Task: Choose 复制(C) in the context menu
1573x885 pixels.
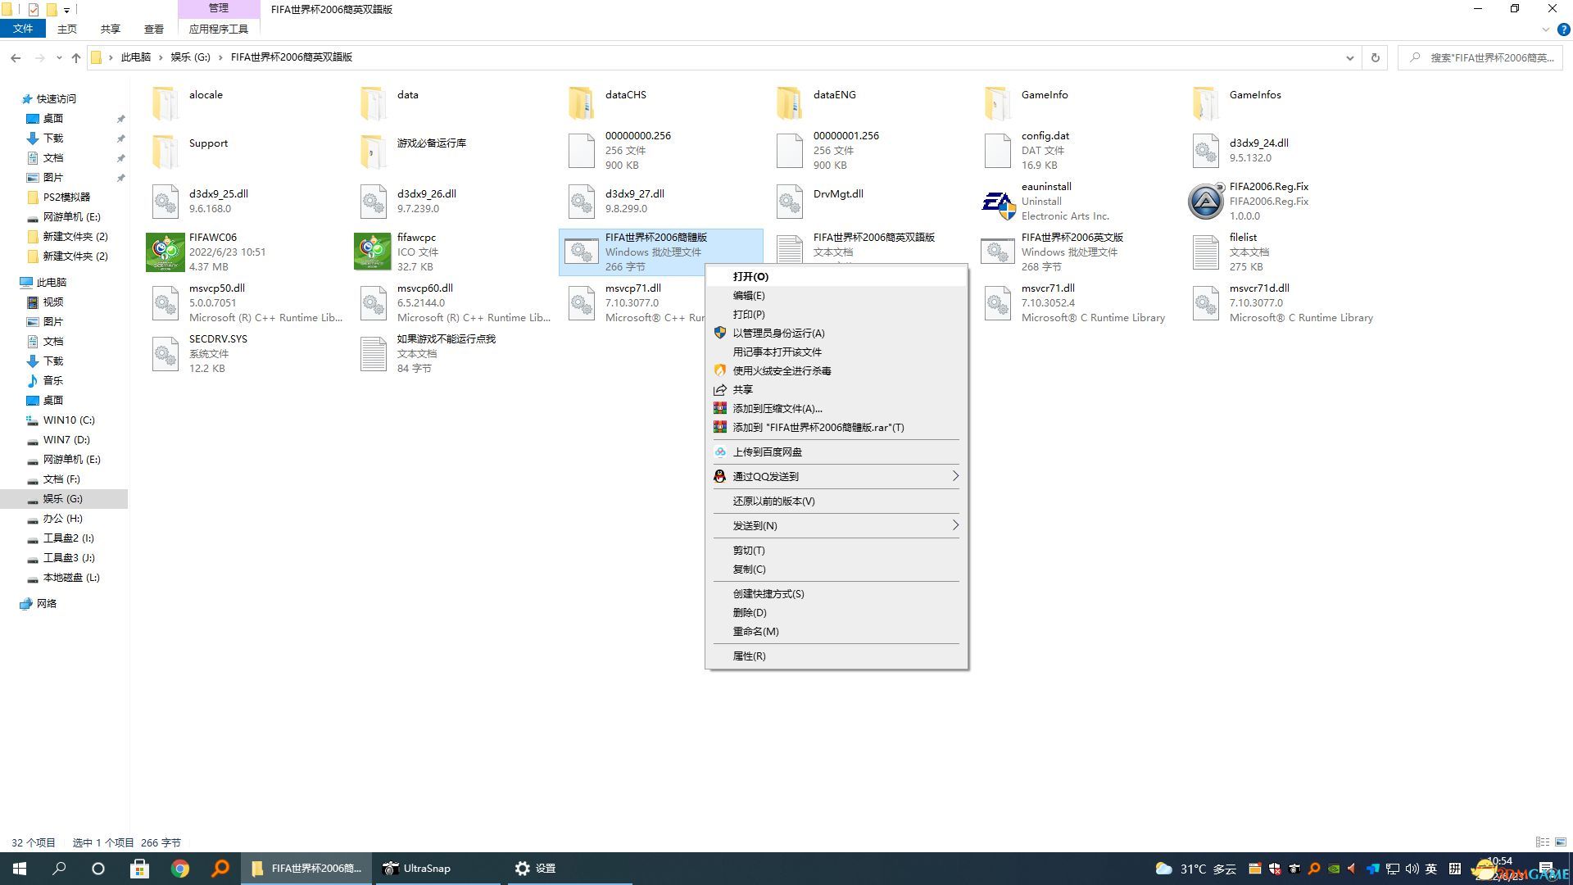Action: click(836, 570)
